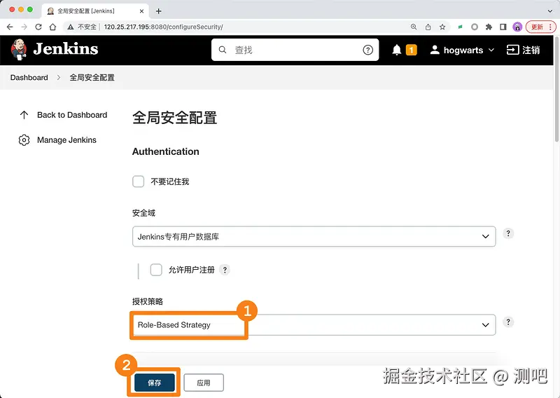Image resolution: width=560 pixels, height=398 pixels.
Task: Click the Jenkins title text link
Action: point(66,49)
